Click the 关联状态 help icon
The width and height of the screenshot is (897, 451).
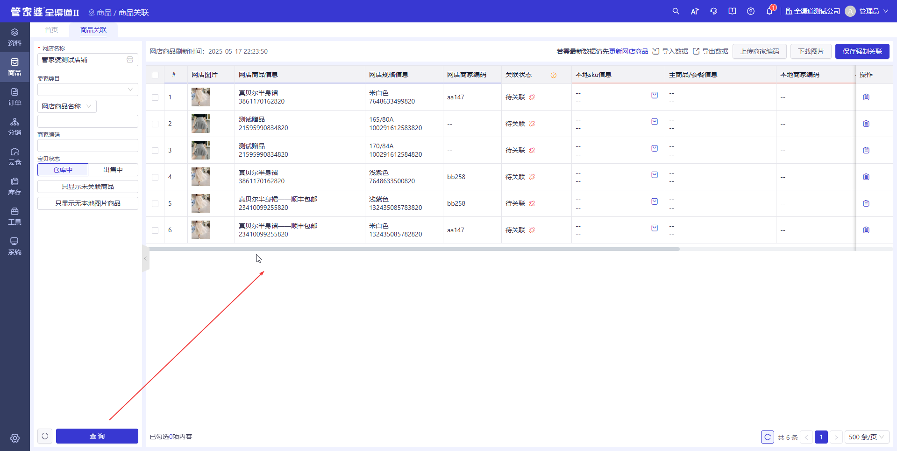point(554,75)
